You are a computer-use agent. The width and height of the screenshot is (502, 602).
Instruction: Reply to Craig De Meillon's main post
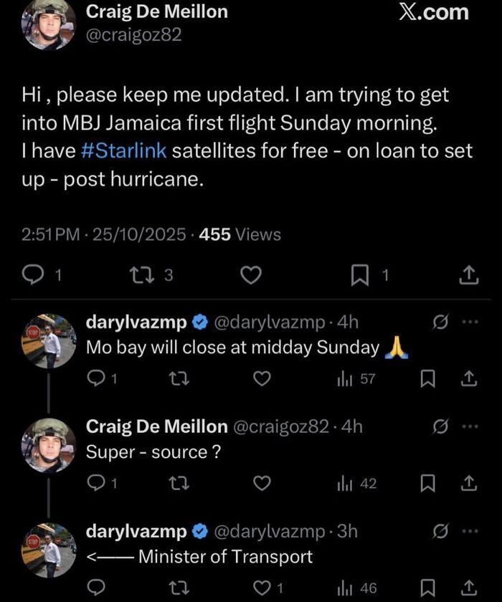tap(34, 274)
